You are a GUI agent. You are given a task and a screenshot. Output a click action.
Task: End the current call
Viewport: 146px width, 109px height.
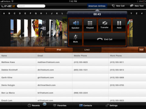[x=105, y=39]
